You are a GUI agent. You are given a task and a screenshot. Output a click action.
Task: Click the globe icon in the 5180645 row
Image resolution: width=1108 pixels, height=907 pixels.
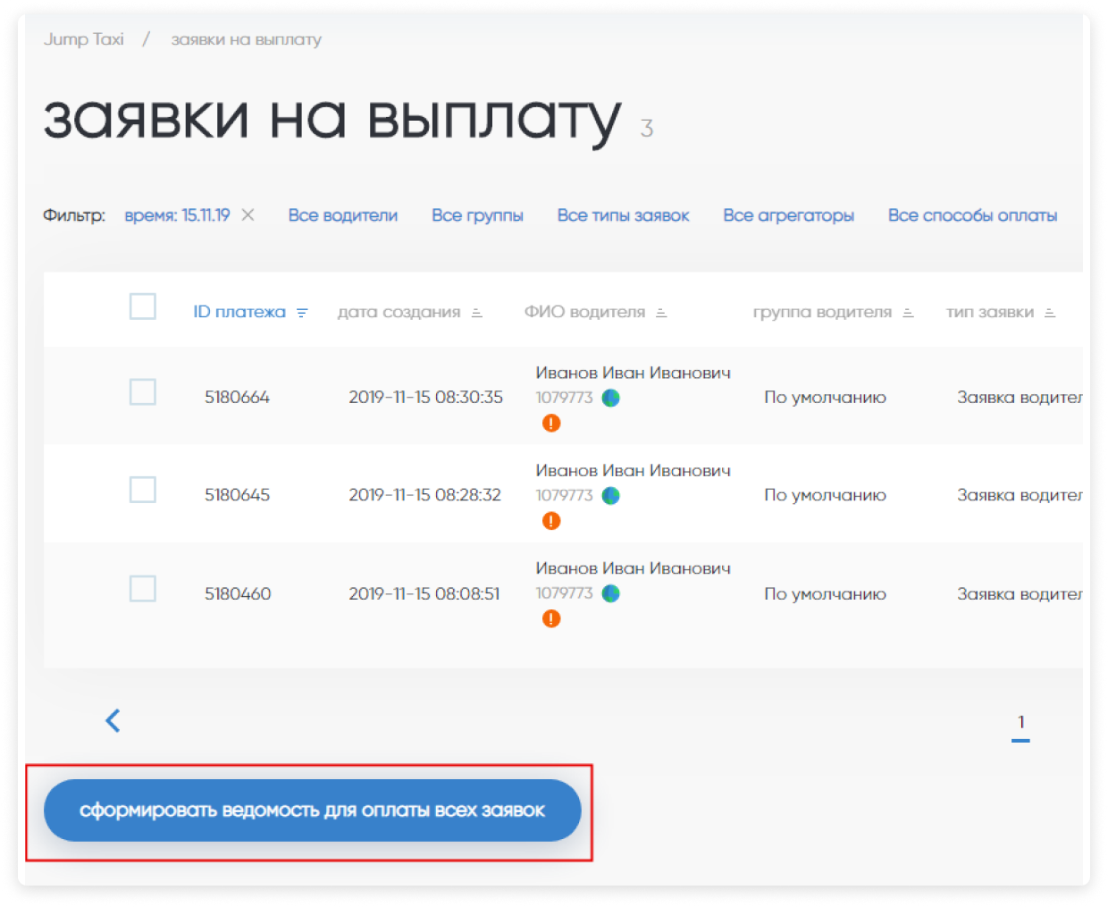click(610, 495)
